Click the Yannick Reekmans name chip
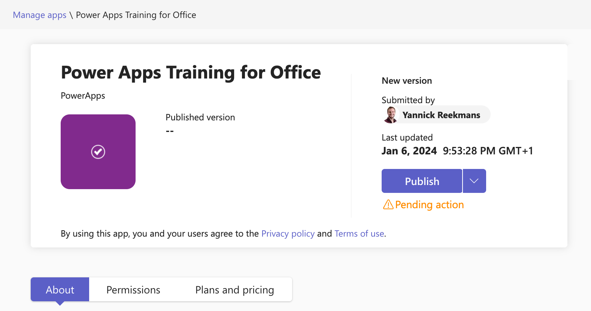Screen dimensions: 591x311 click(x=441, y=115)
